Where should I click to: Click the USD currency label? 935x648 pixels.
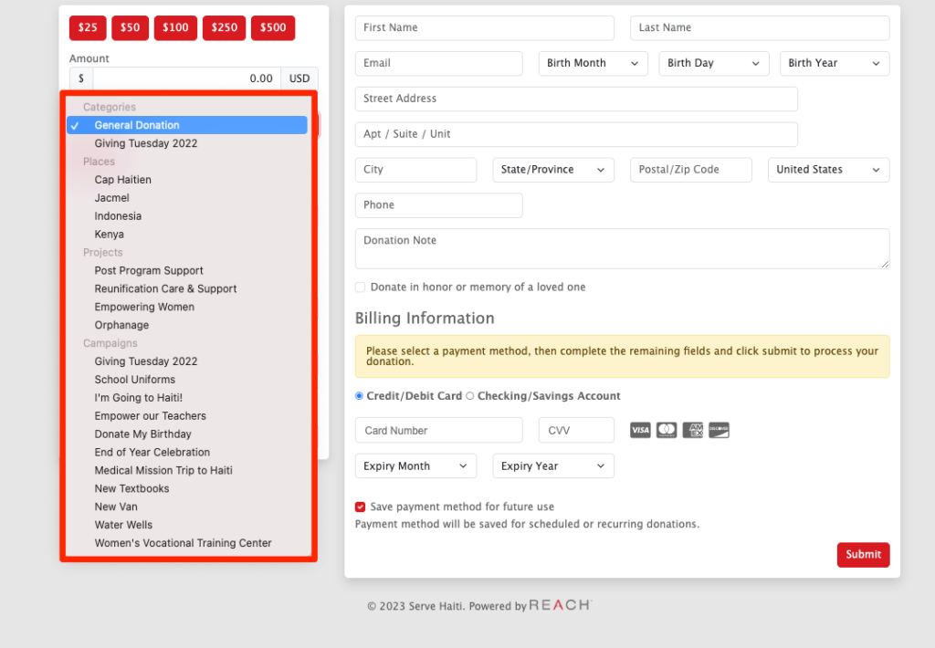click(299, 78)
